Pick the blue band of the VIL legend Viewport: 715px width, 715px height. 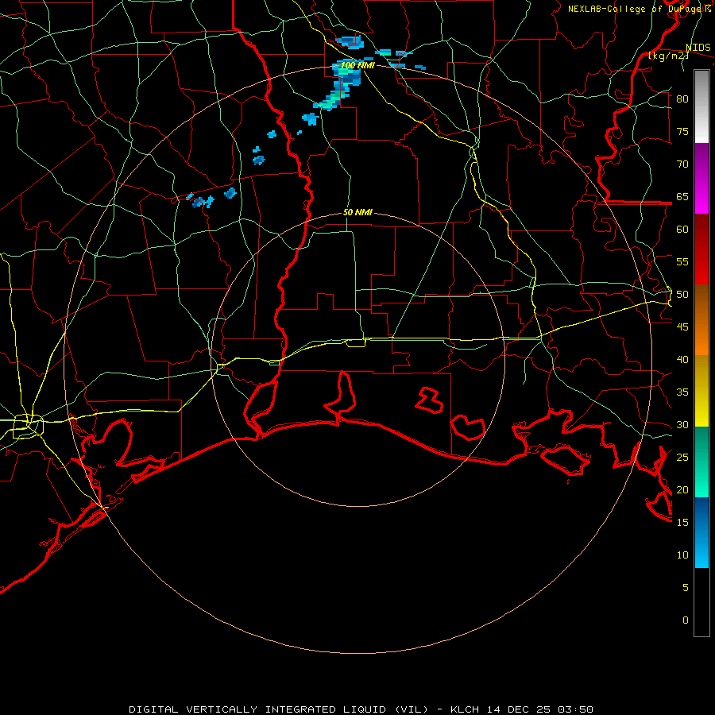[x=701, y=532]
